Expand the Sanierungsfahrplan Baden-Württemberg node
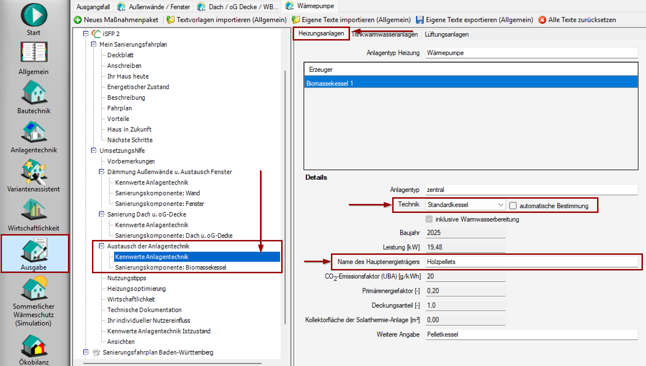646x366 pixels. (86, 352)
